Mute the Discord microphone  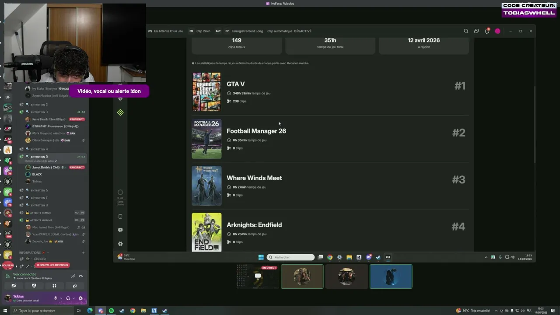(x=56, y=298)
